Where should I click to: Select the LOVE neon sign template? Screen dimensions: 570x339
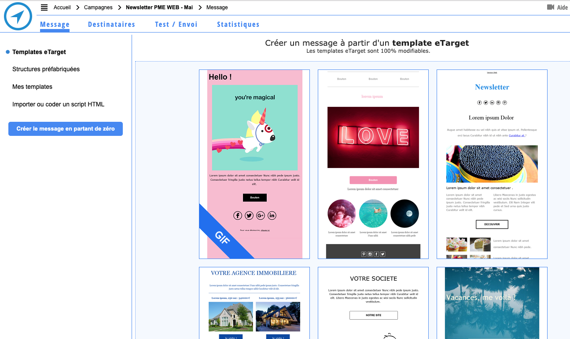click(x=373, y=164)
